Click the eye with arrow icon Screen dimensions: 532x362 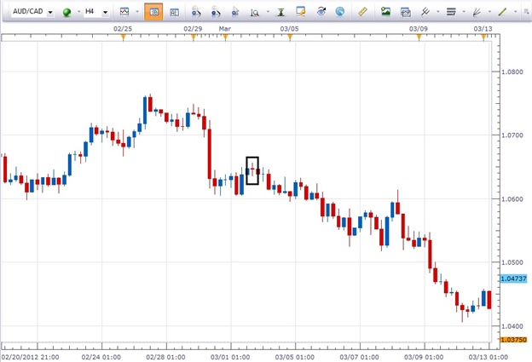[321, 12]
